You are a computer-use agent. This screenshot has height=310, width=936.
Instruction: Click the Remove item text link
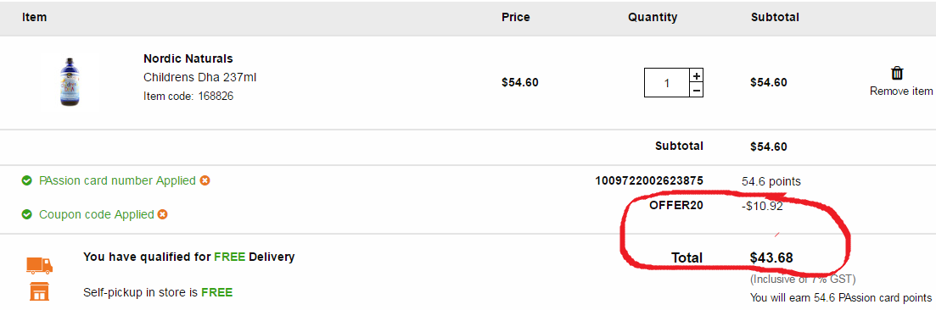[900, 91]
